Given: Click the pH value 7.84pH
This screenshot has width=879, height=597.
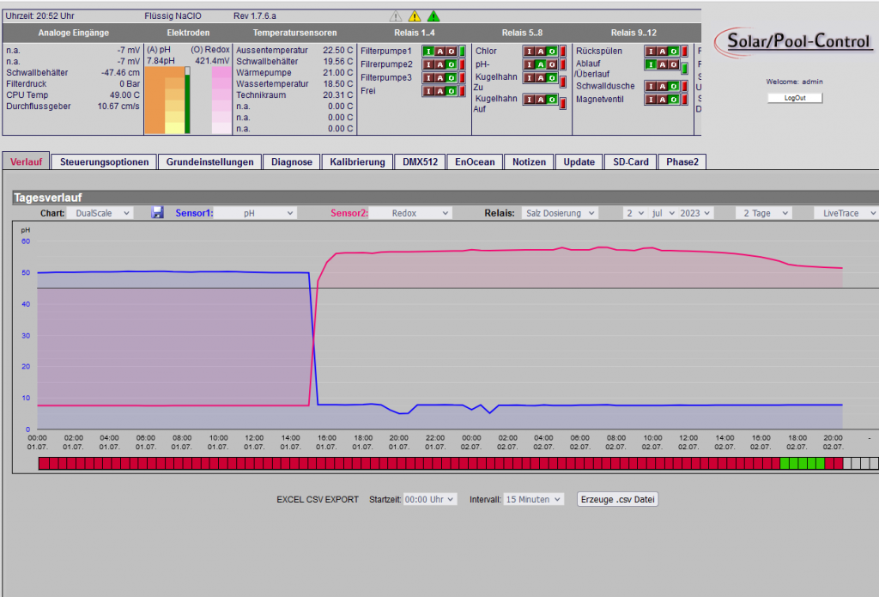Looking at the screenshot, I should (x=161, y=61).
